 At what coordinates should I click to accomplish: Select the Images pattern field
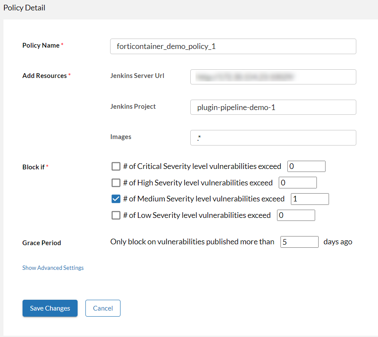pos(273,138)
